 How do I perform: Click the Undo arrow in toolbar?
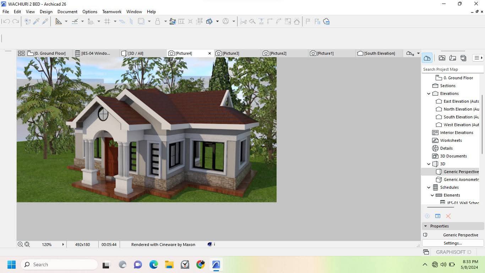pyautogui.click(x=6, y=22)
